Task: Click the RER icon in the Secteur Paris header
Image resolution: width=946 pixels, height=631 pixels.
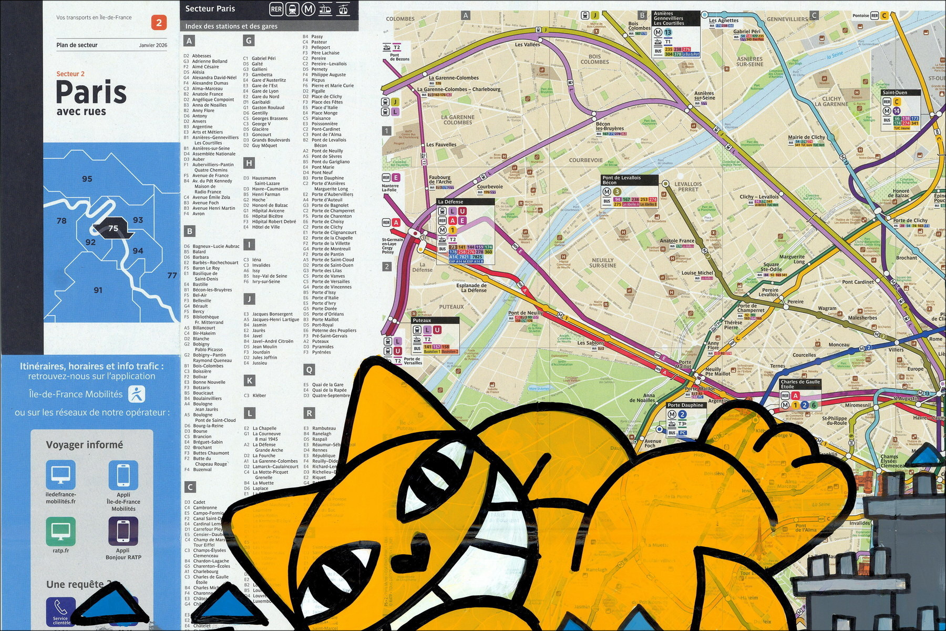Action: pos(276,9)
